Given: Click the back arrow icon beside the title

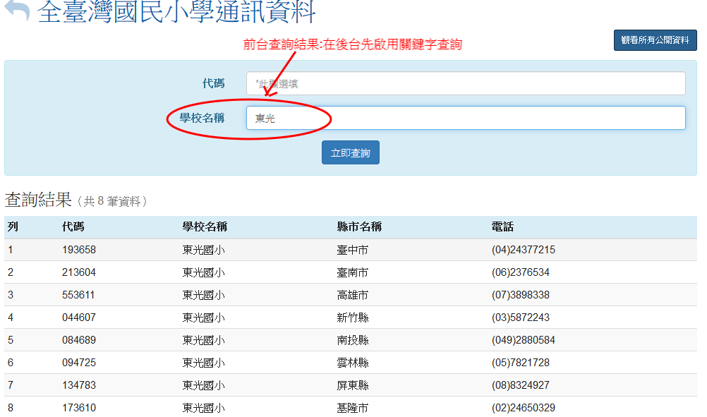Looking at the screenshot, I should pos(17,11).
